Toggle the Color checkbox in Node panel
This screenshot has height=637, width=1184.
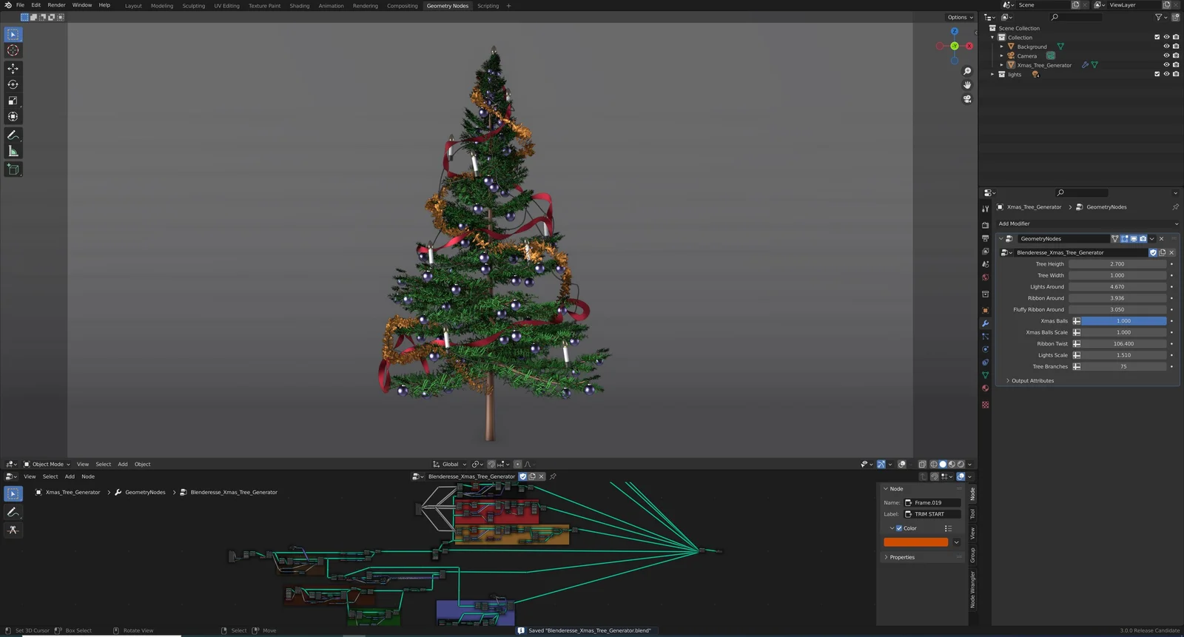pos(899,528)
